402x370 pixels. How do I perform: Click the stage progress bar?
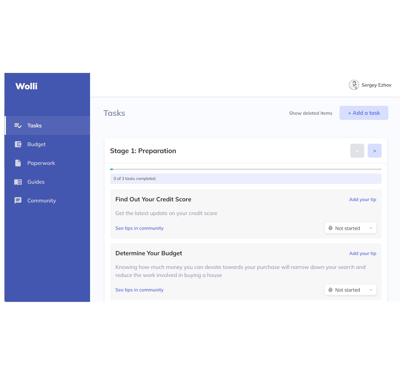[246, 169]
